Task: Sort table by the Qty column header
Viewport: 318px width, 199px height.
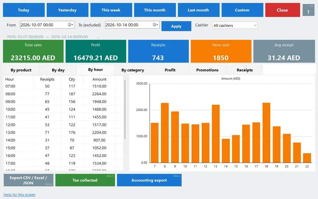Action: (x=72, y=79)
